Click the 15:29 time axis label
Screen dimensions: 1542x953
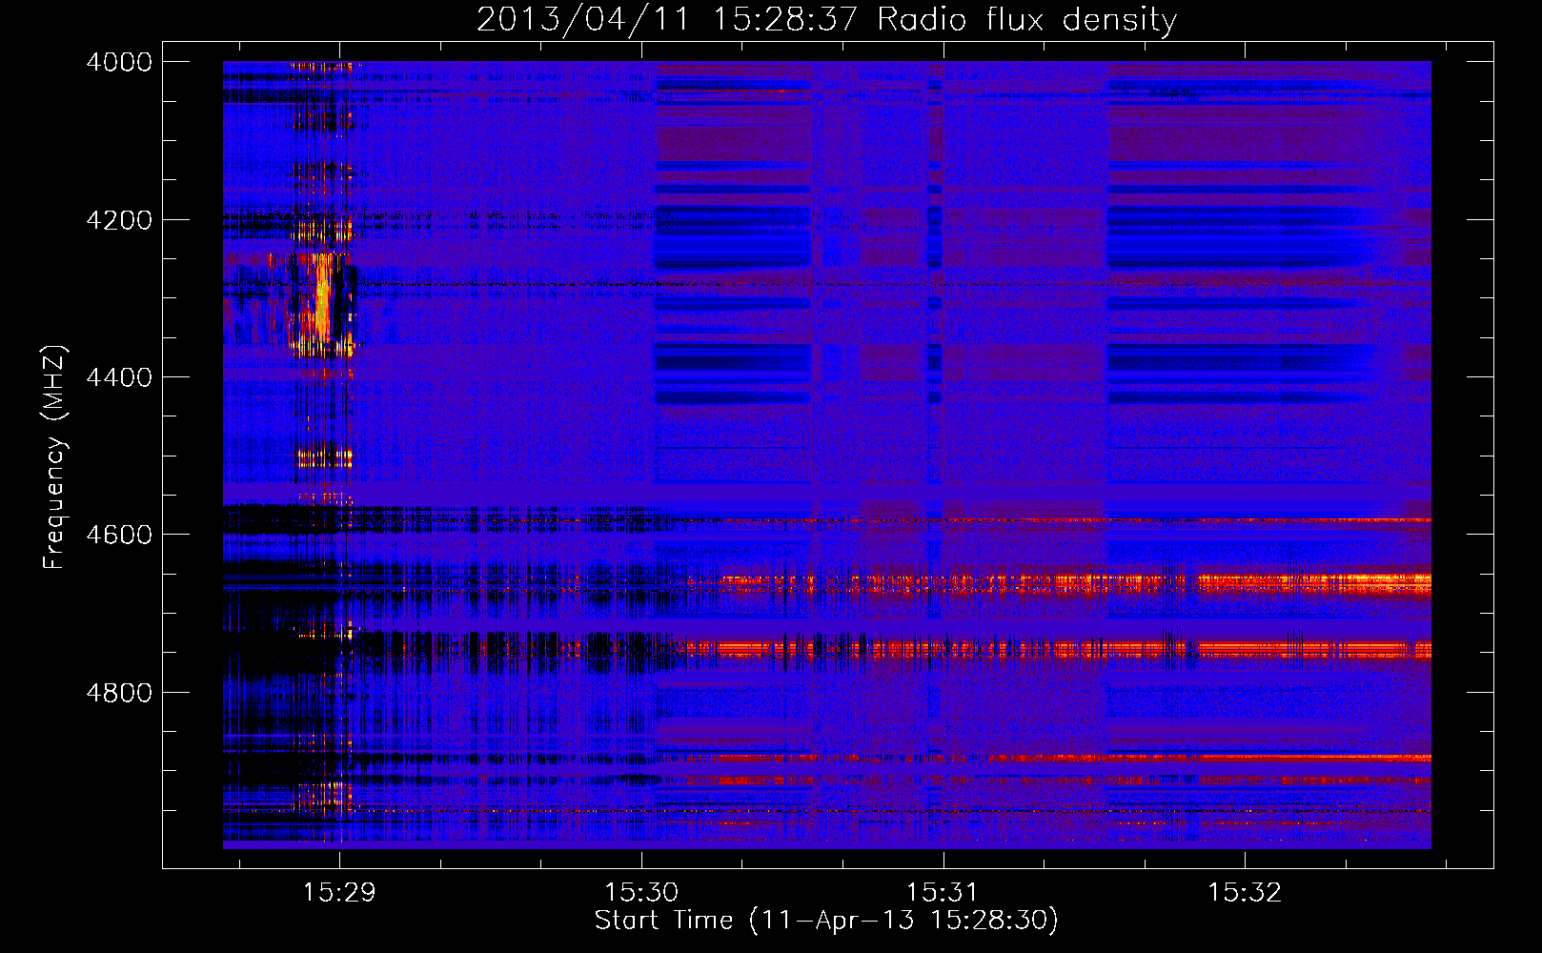coord(339,892)
